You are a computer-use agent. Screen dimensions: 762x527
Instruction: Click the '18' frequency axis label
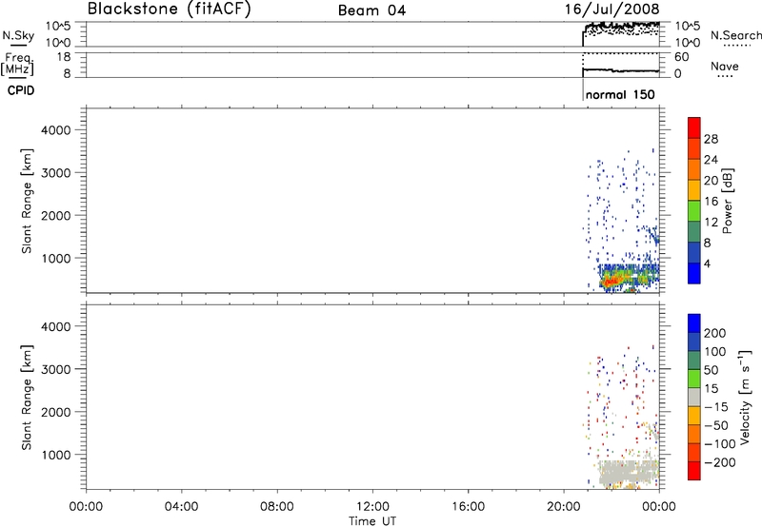point(63,57)
